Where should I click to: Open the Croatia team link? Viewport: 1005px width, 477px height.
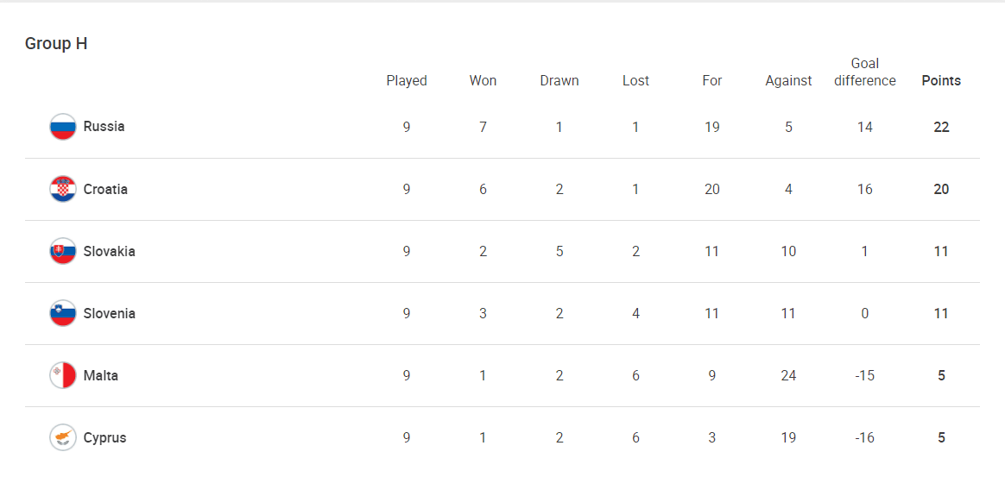(105, 190)
